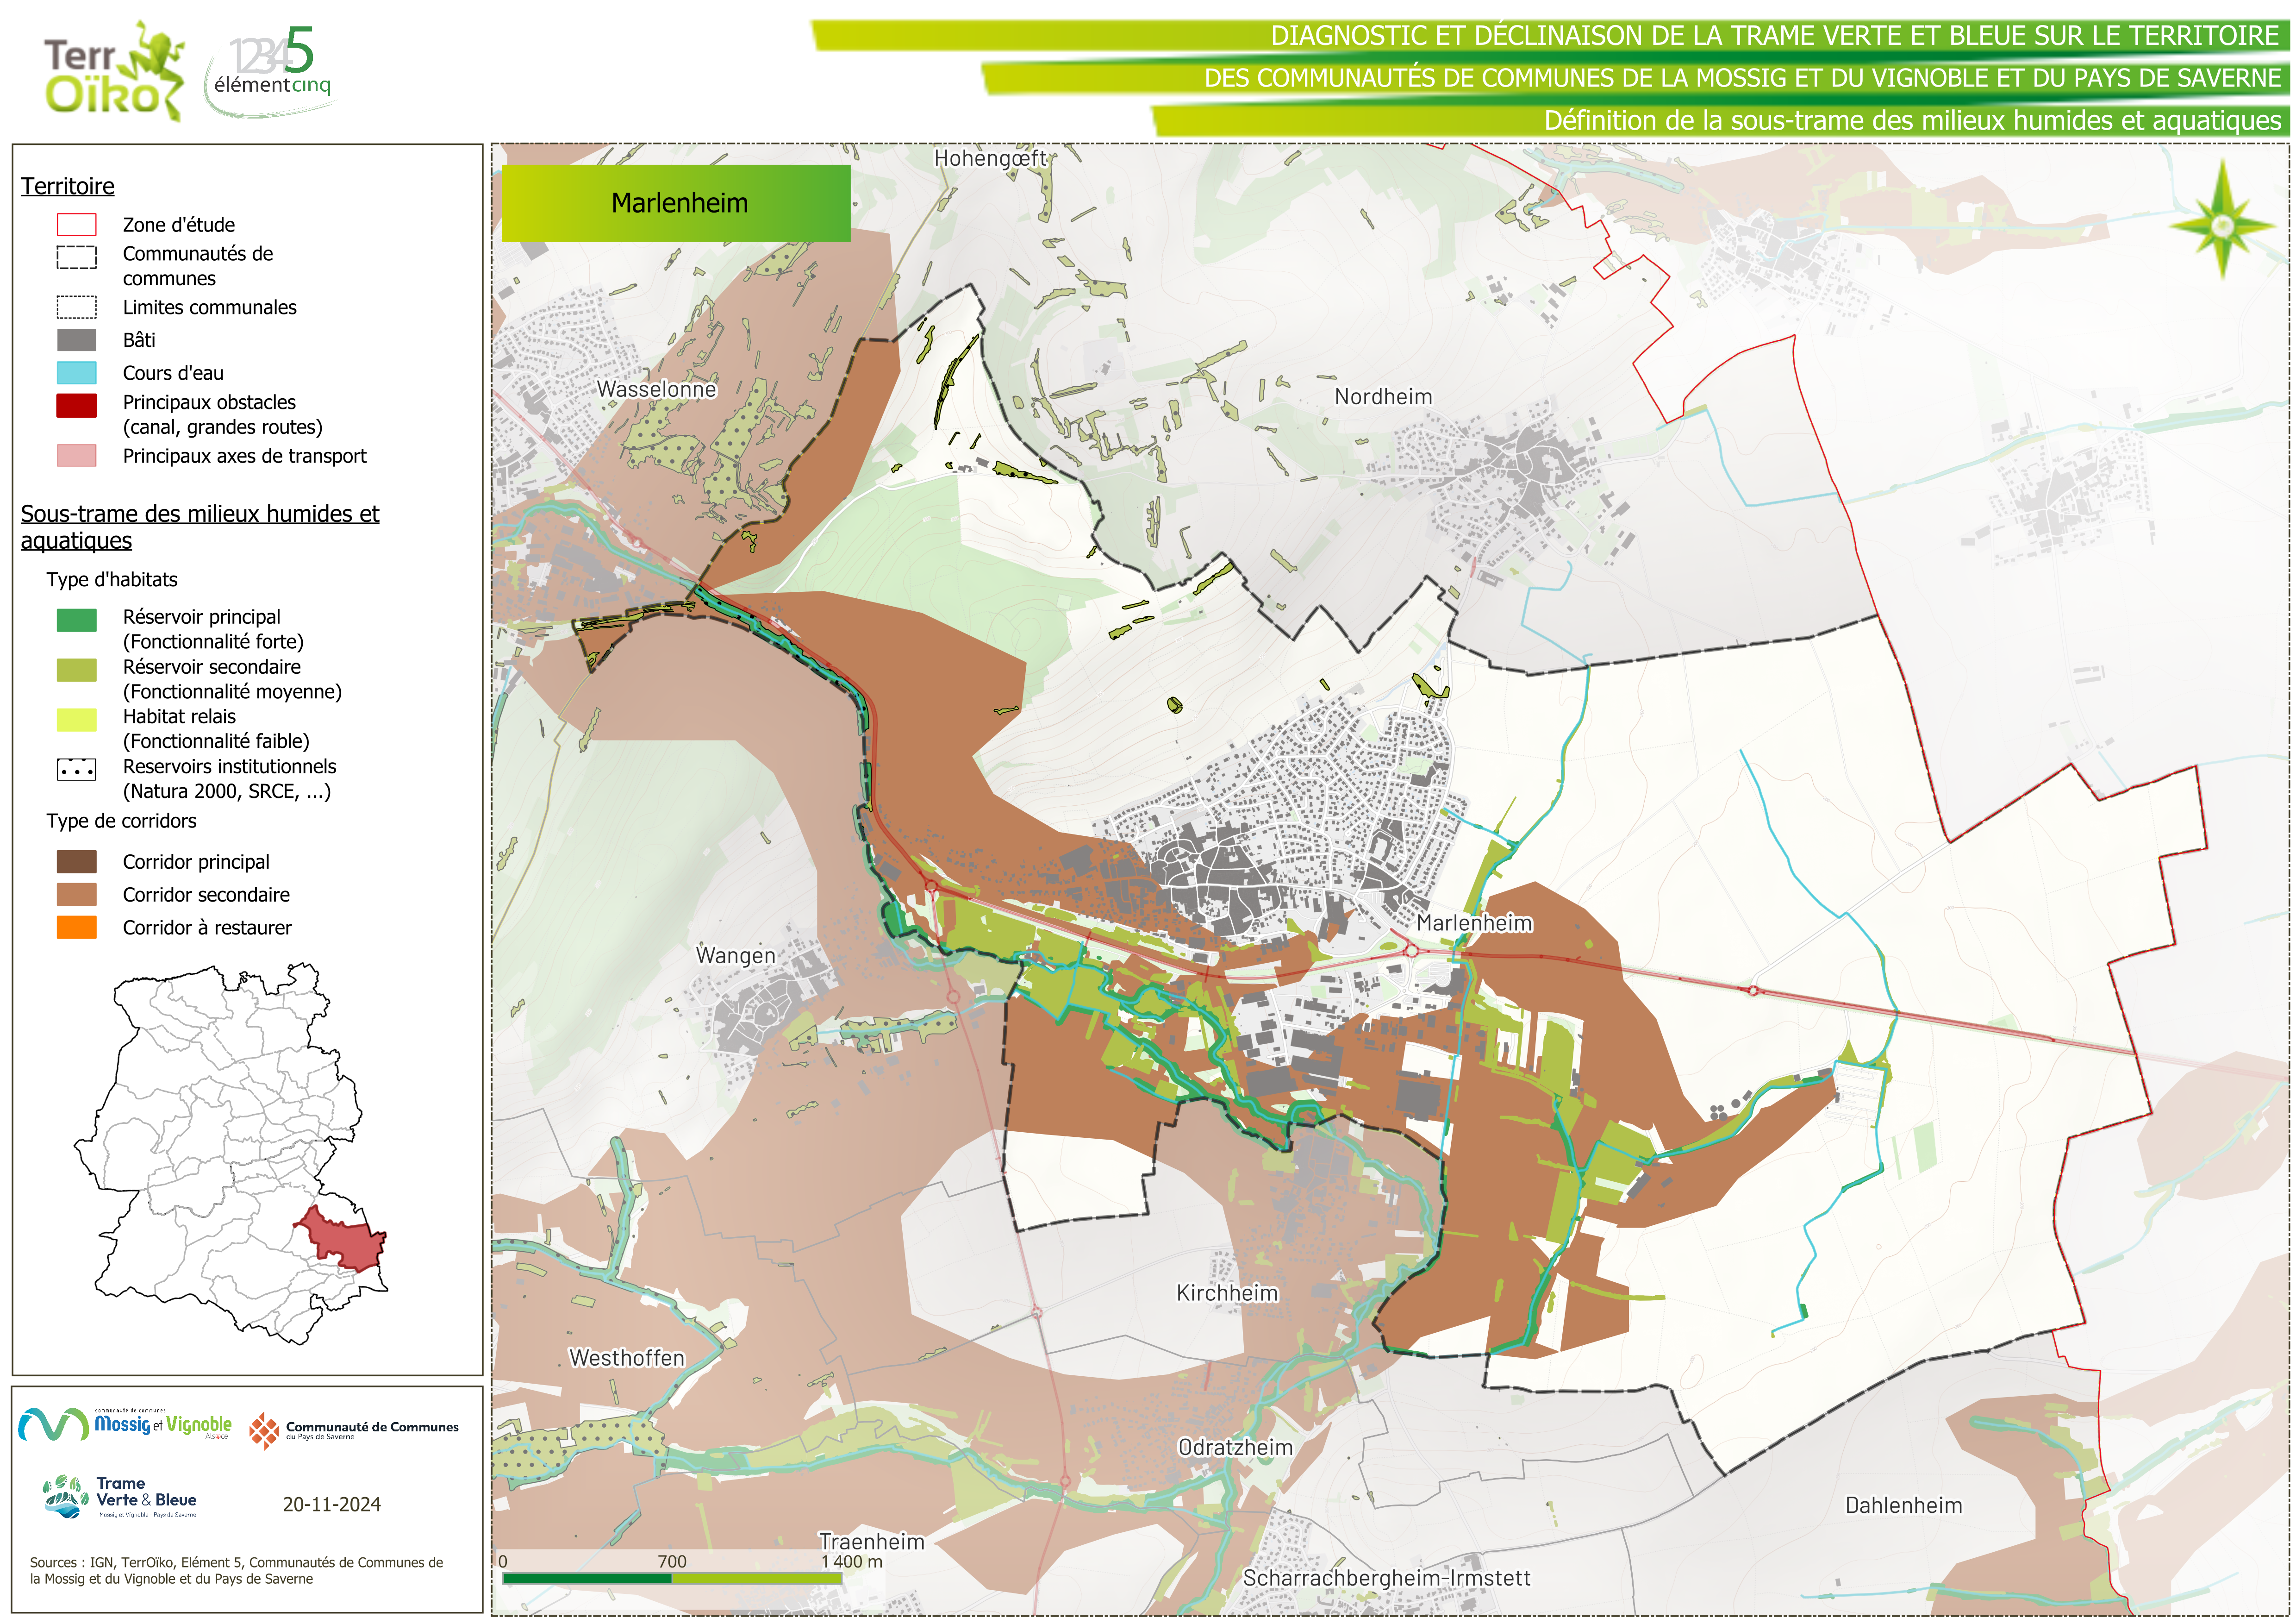
Task: Click the Wasselonne town label
Action: (656, 389)
